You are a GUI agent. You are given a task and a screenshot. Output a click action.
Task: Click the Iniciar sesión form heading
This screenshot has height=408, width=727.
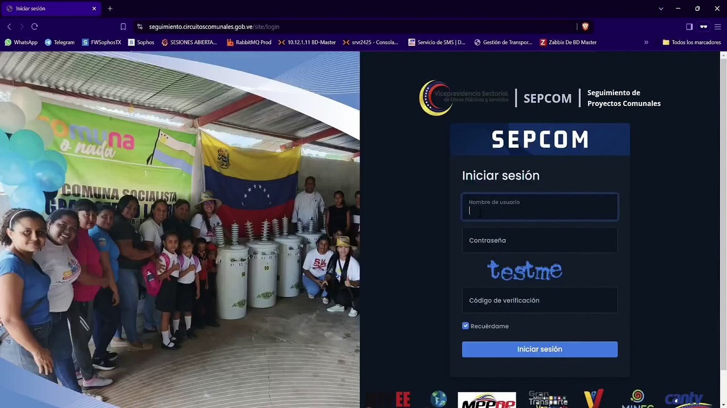pos(501,176)
